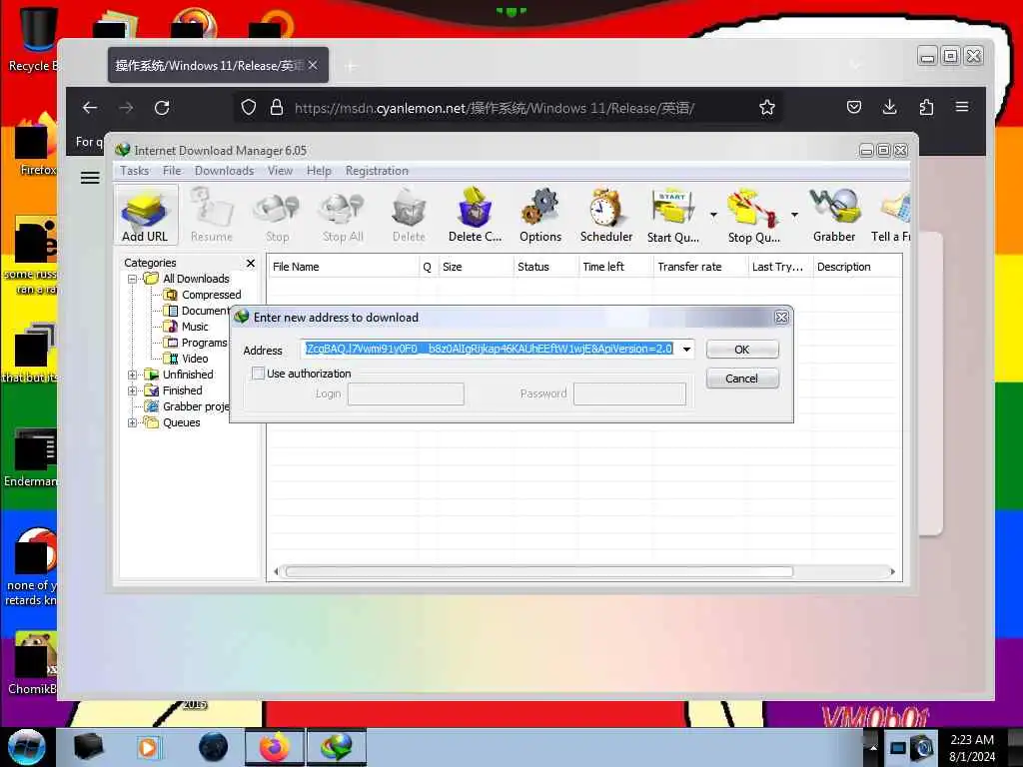Click OK in the address dialog
Screen dimensions: 1023x767
tap(742, 349)
